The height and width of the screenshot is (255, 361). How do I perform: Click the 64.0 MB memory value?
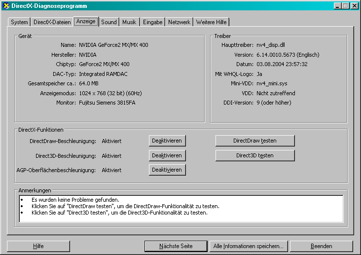[89, 84]
